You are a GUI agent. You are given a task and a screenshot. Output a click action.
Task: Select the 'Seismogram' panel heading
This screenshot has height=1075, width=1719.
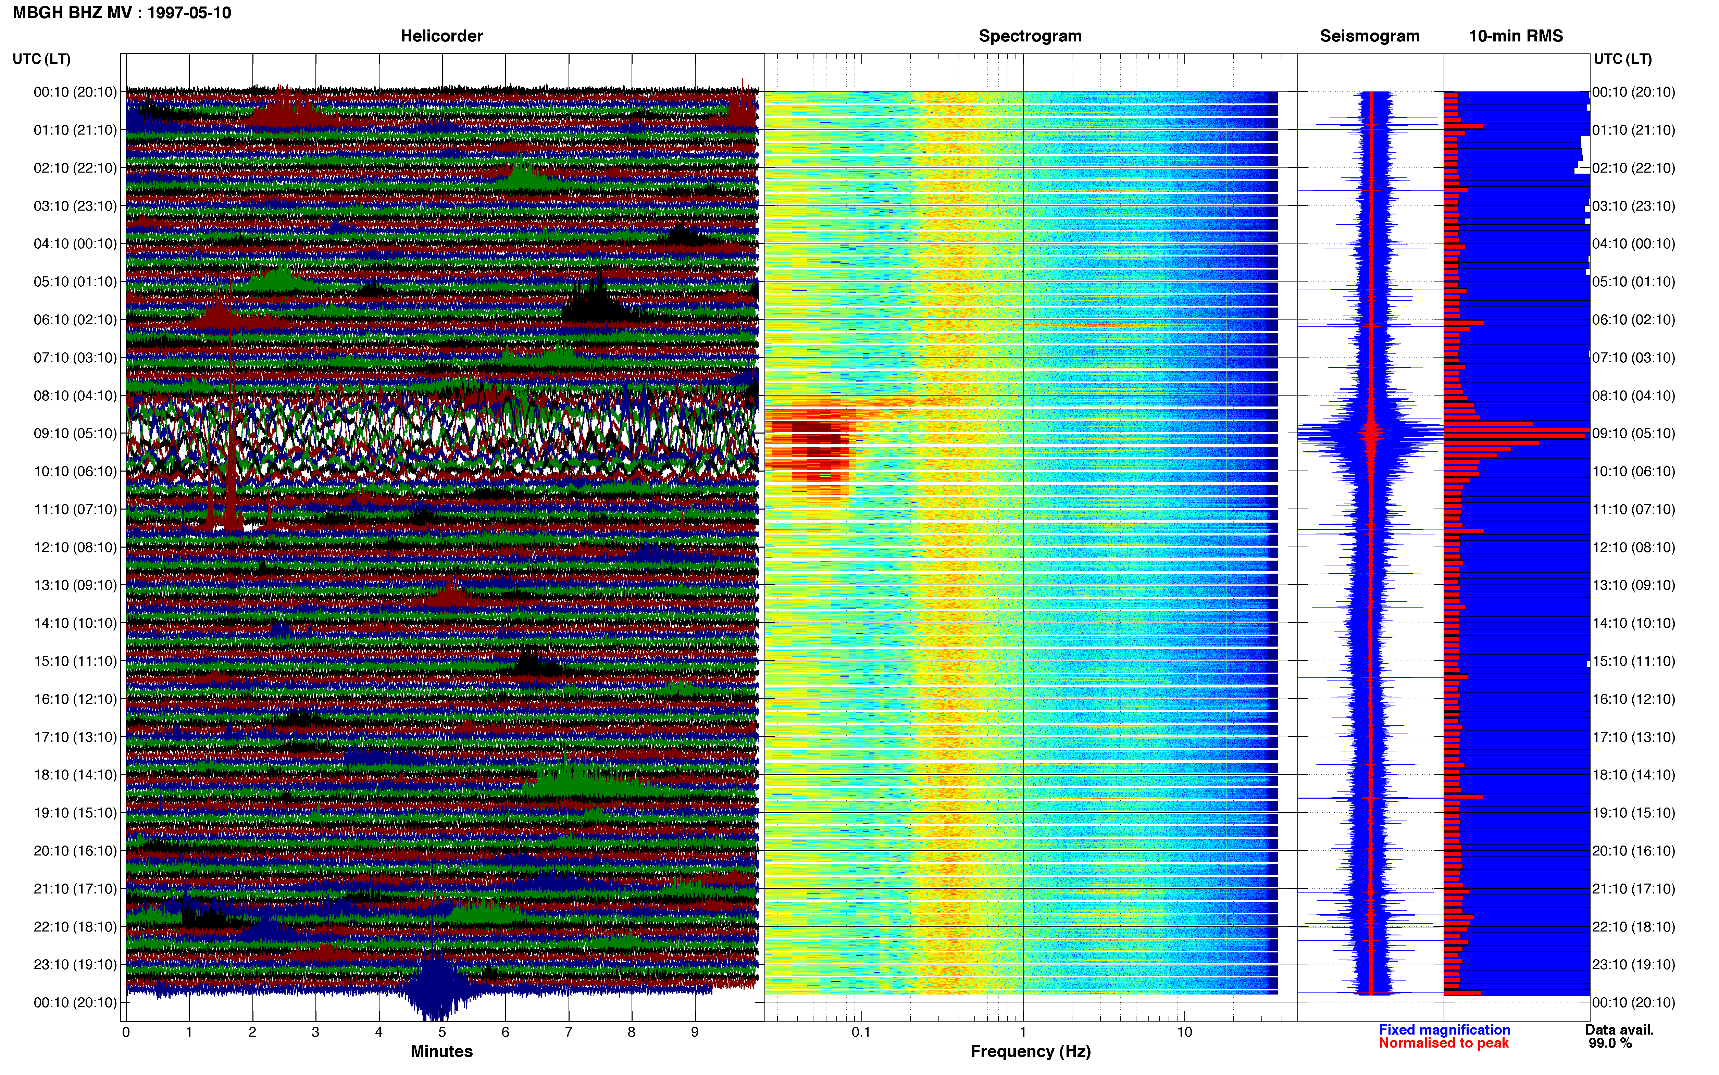click(1369, 36)
